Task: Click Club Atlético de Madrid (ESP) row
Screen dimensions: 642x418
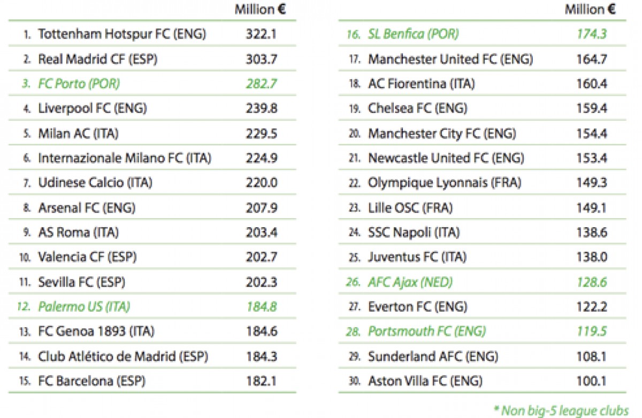Action: [123, 357]
